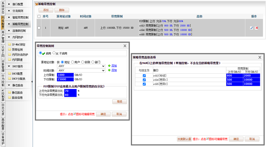Switch to the 系统状态 vertical tab

[x=3, y=8]
